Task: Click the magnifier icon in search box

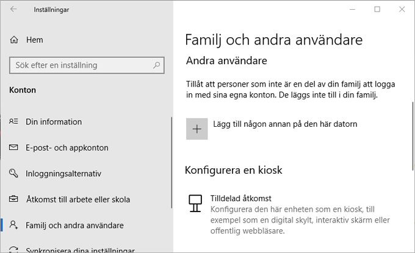Action: coord(156,65)
